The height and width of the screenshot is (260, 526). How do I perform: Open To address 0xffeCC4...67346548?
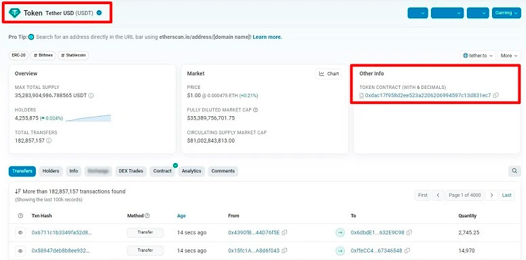point(377,250)
